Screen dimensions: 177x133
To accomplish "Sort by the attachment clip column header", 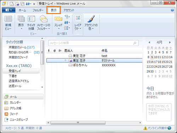I will pyautogui.click(x=55, y=51).
